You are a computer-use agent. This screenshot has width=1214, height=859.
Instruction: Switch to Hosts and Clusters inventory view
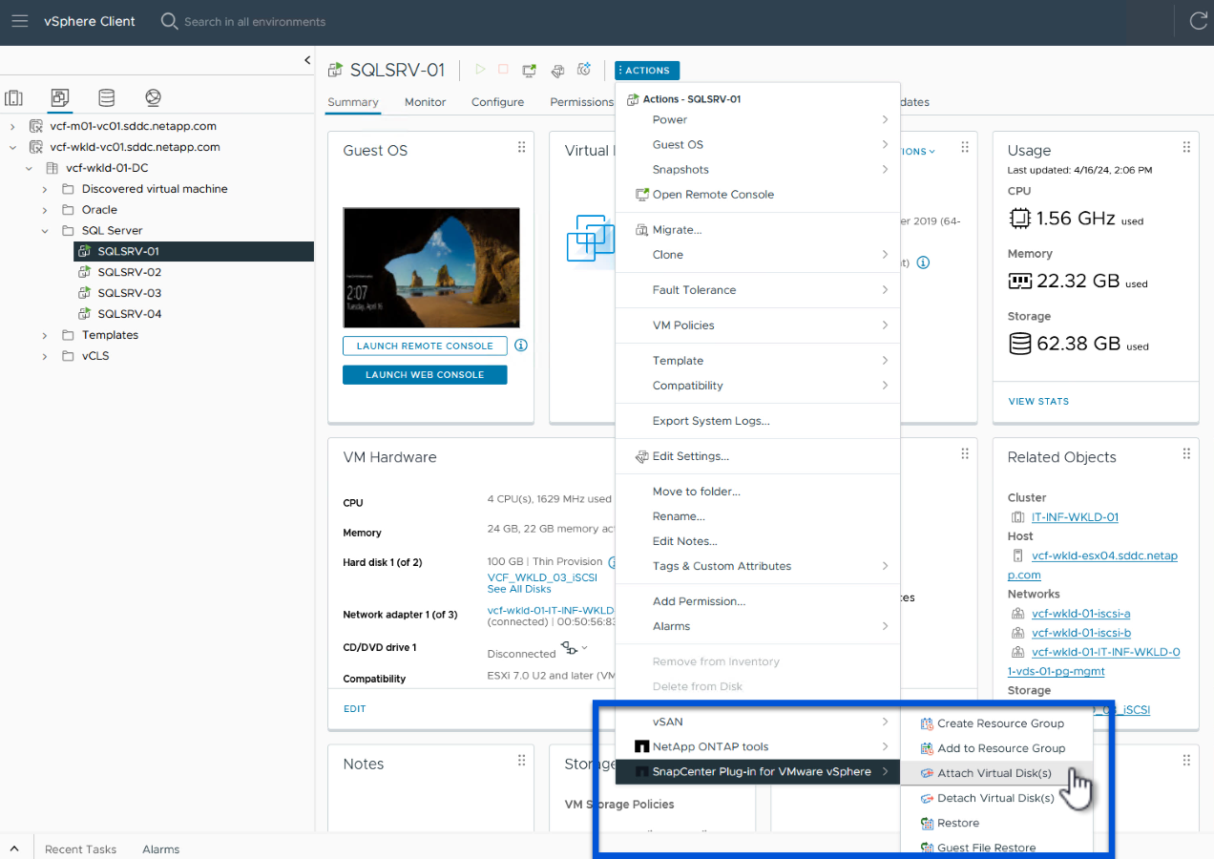pyautogui.click(x=13, y=97)
